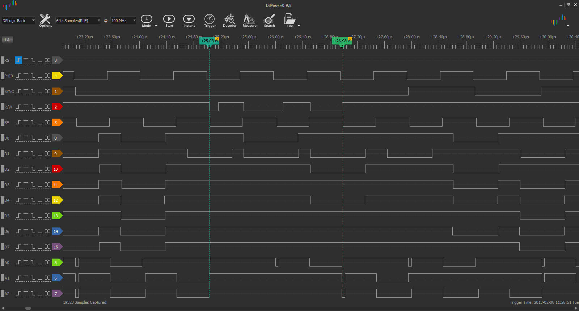
Task: Open the Options settings icon
Action: pos(45,20)
